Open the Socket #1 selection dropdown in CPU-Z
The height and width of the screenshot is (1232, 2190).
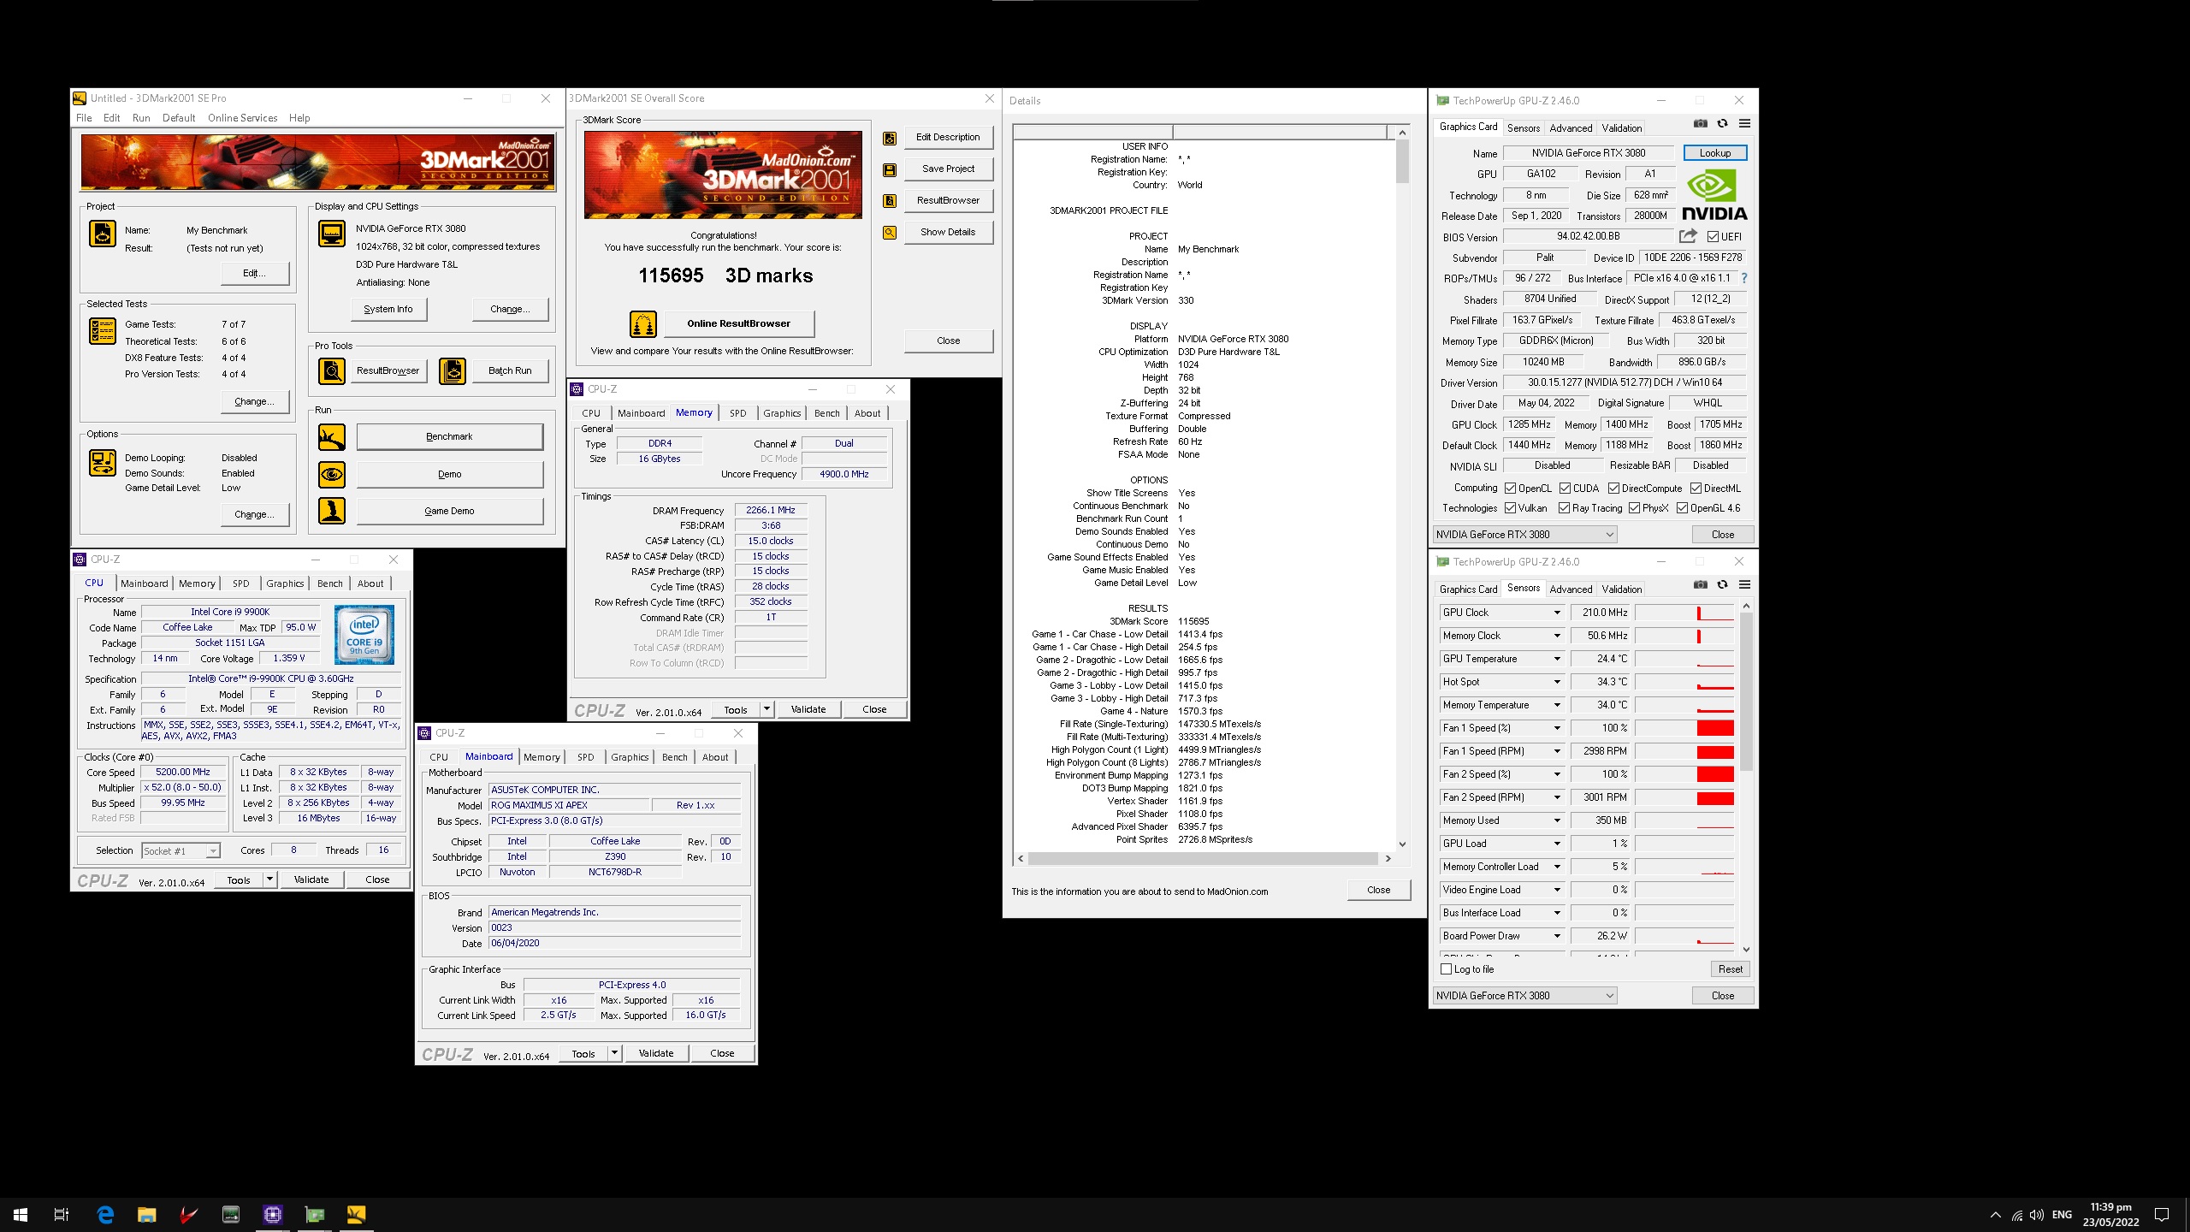pyautogui.click(x=181, y=851)
